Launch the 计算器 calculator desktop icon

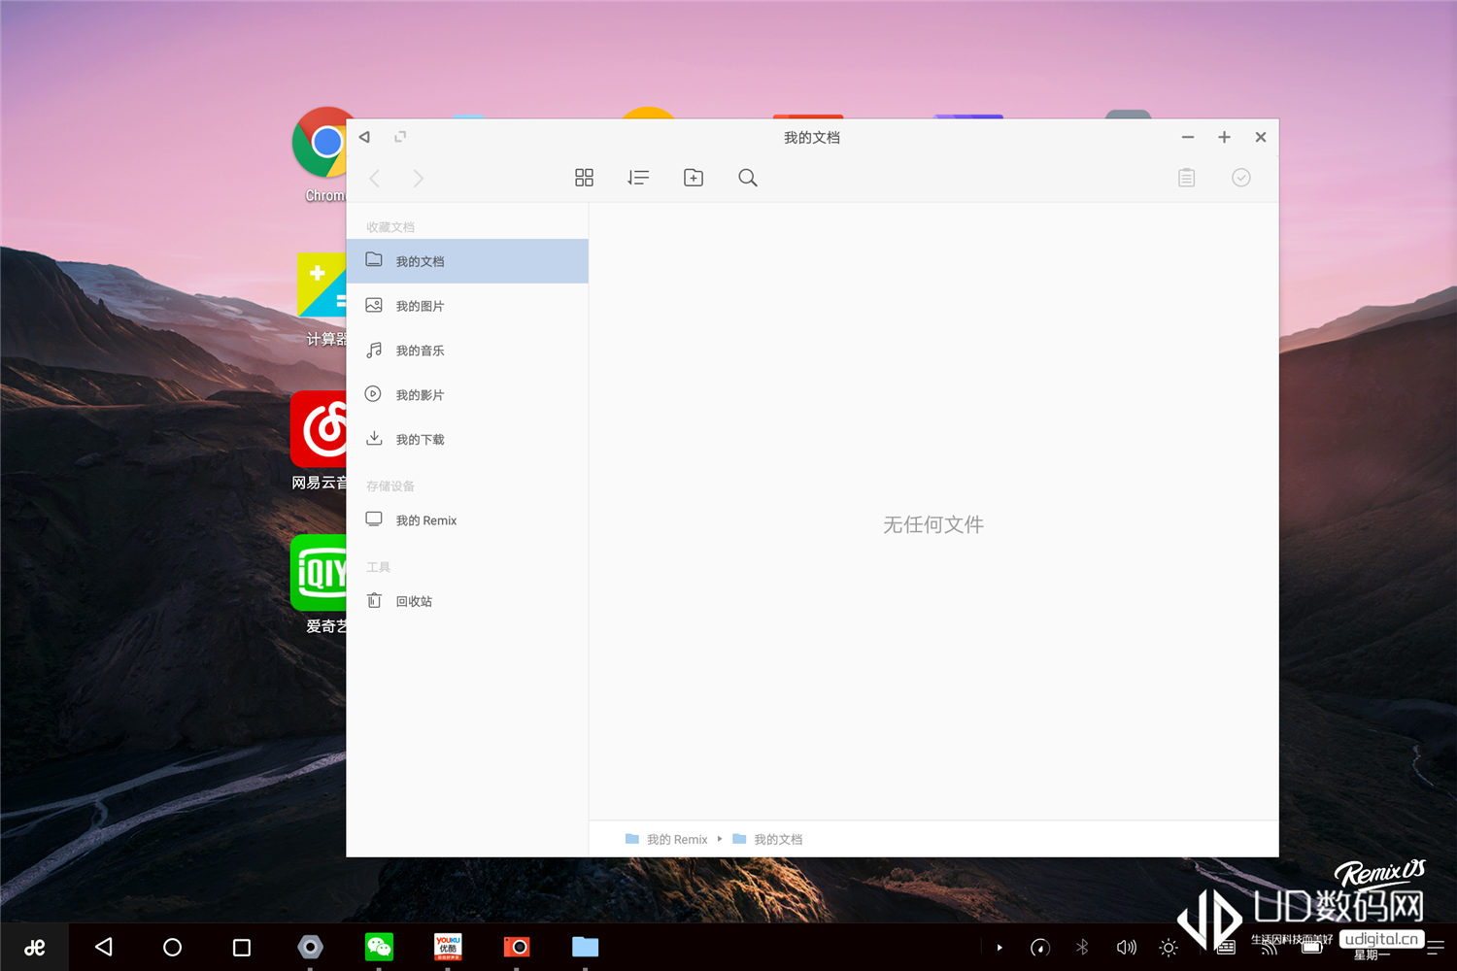322,300
